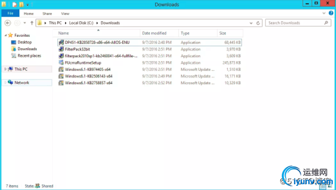The height and width of the screenshot is (190, 336).
Task: Click Local Disk (C:) in the breadcrumb
Action: 81,23
